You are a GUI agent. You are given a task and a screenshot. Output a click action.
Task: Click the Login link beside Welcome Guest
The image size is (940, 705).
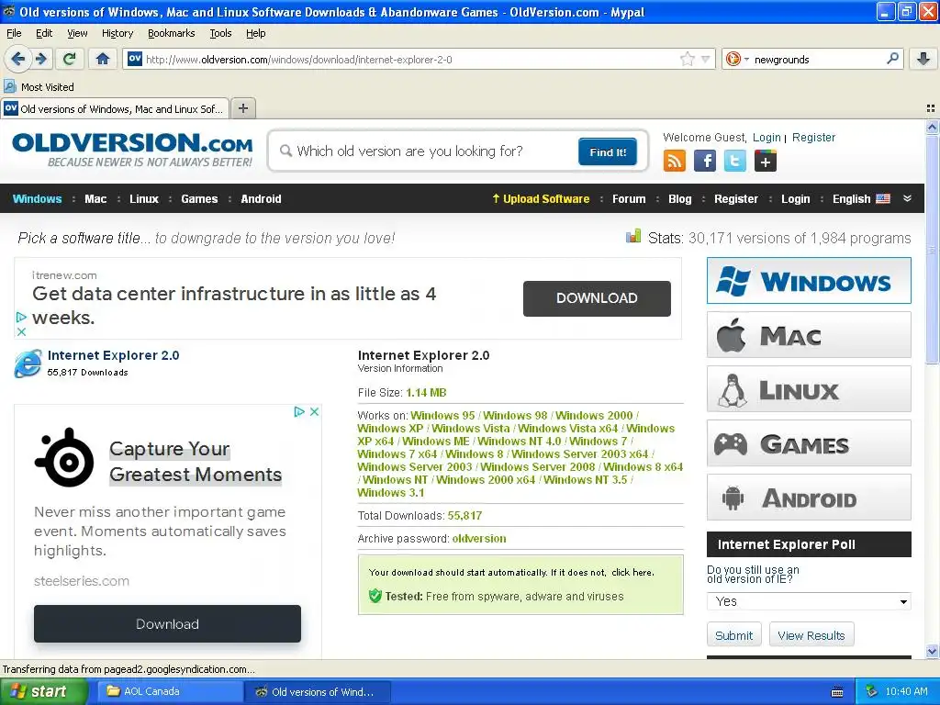(767, 138)
